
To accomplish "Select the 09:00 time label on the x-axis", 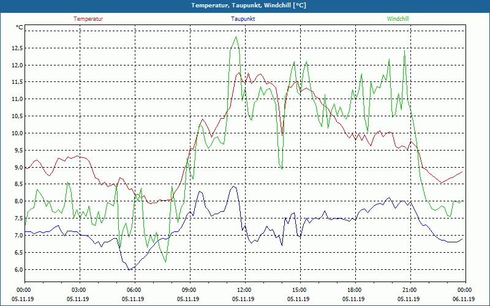I will (x=189, y=290).
